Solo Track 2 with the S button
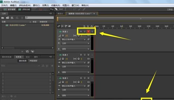Screen dimensions: 174x100 pos(85,55)
